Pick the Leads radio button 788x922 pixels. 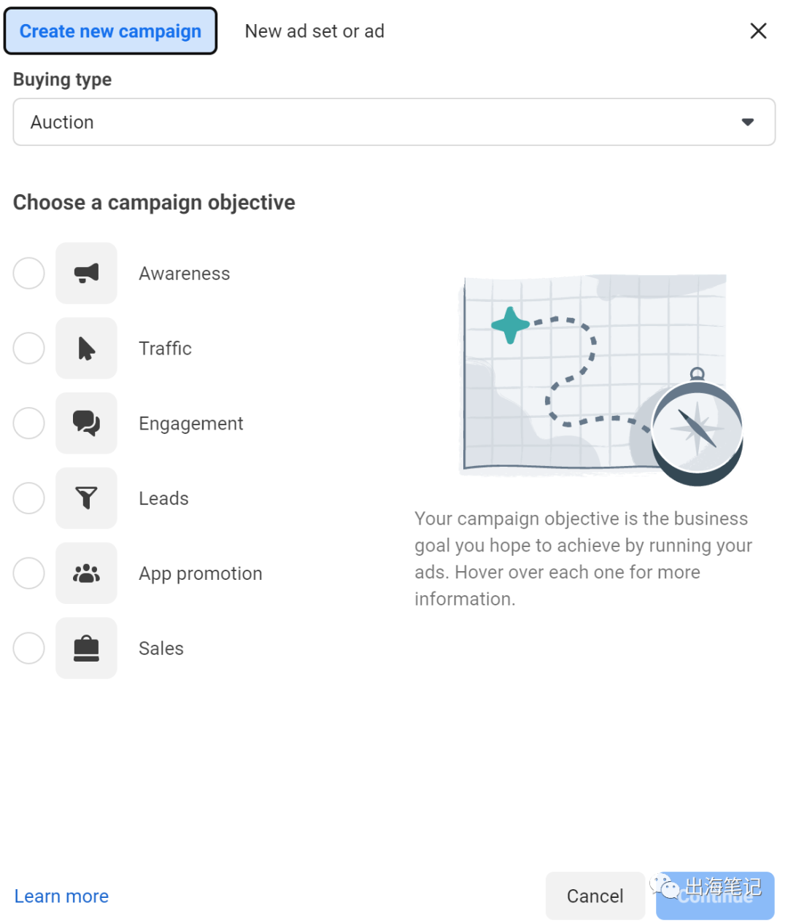pos(29,498)
